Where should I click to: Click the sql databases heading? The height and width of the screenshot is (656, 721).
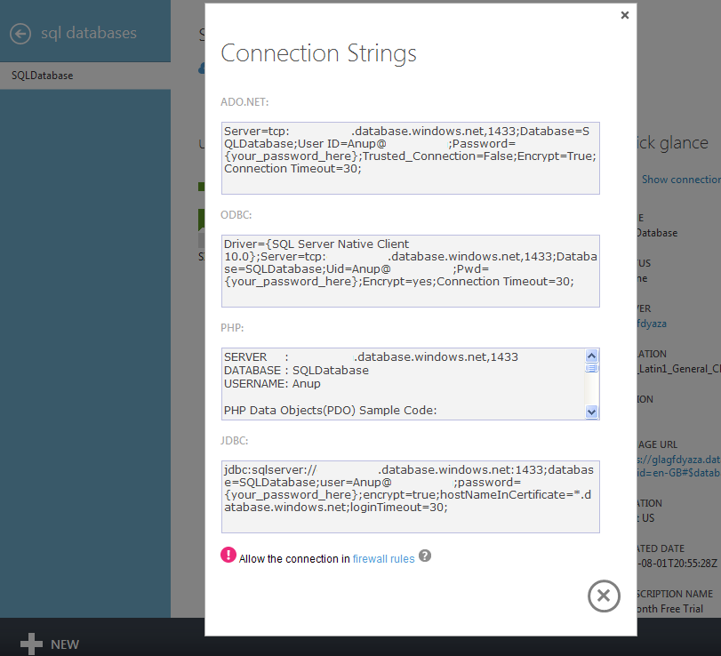pos(89,34)
